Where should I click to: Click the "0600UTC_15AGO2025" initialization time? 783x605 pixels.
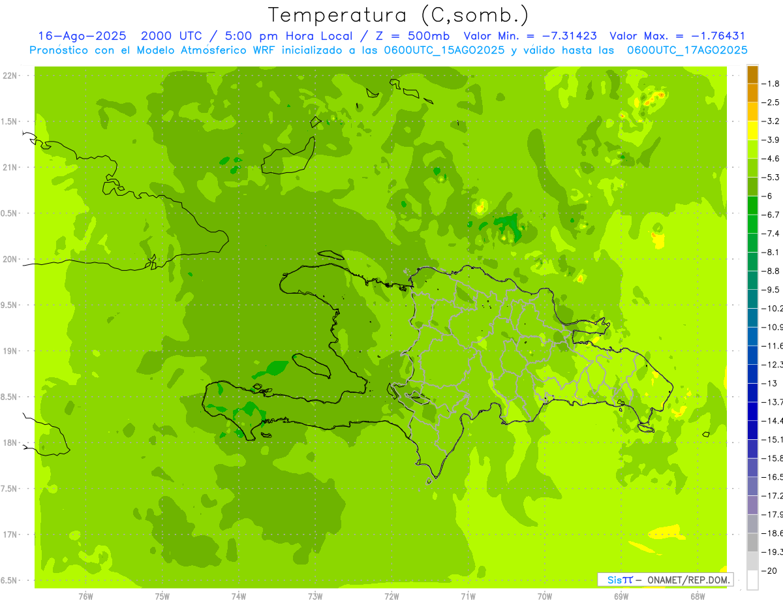(442, 50)
